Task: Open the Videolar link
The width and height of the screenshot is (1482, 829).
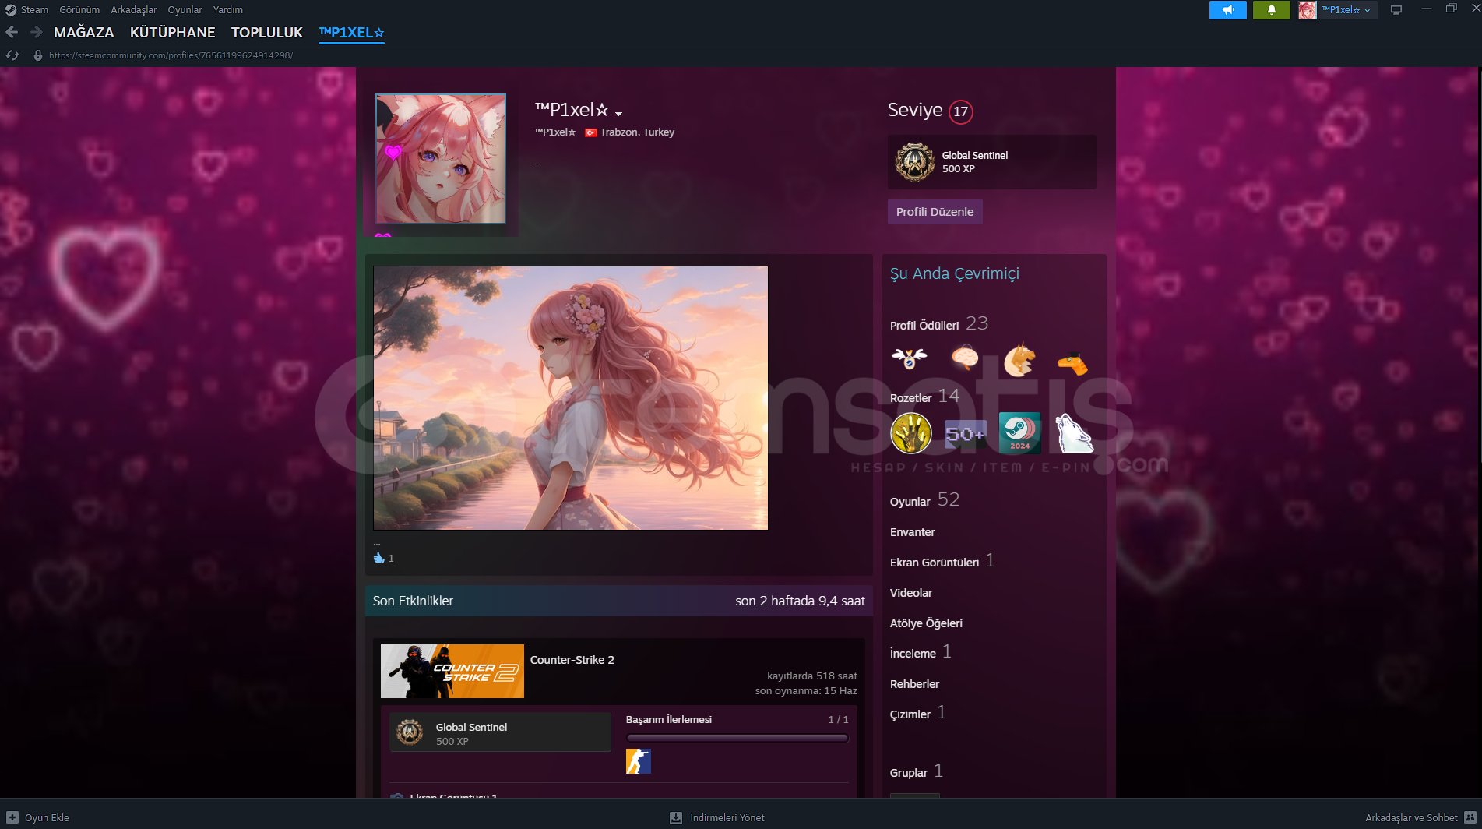Action: pyautogui.click(x=911, y=593)
